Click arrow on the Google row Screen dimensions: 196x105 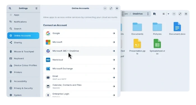114,33
